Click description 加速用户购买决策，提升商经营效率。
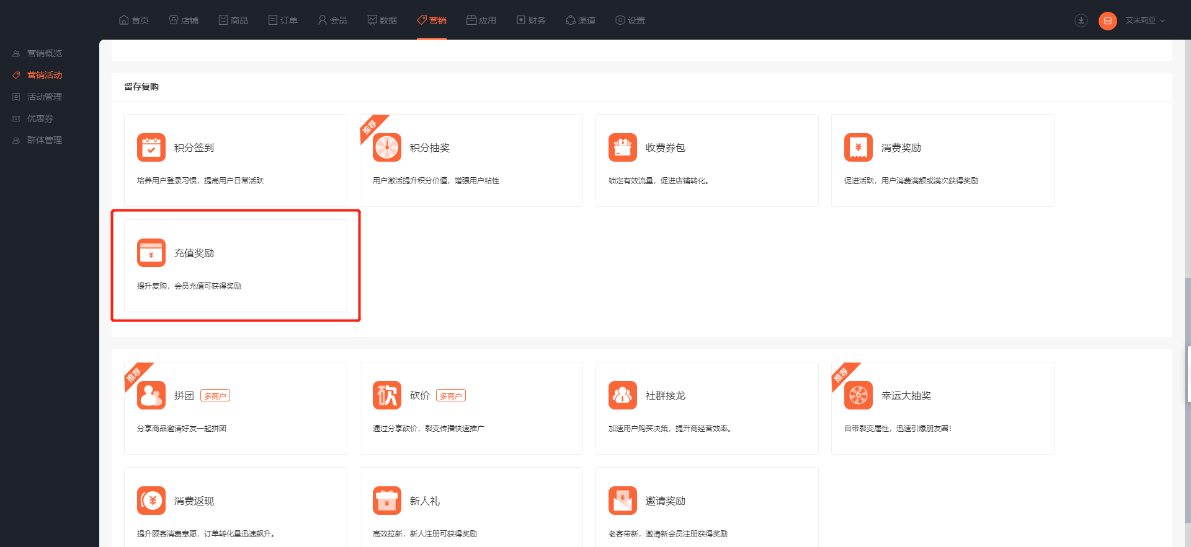This screenshot has width=1191, height=547. pos(670,428)
